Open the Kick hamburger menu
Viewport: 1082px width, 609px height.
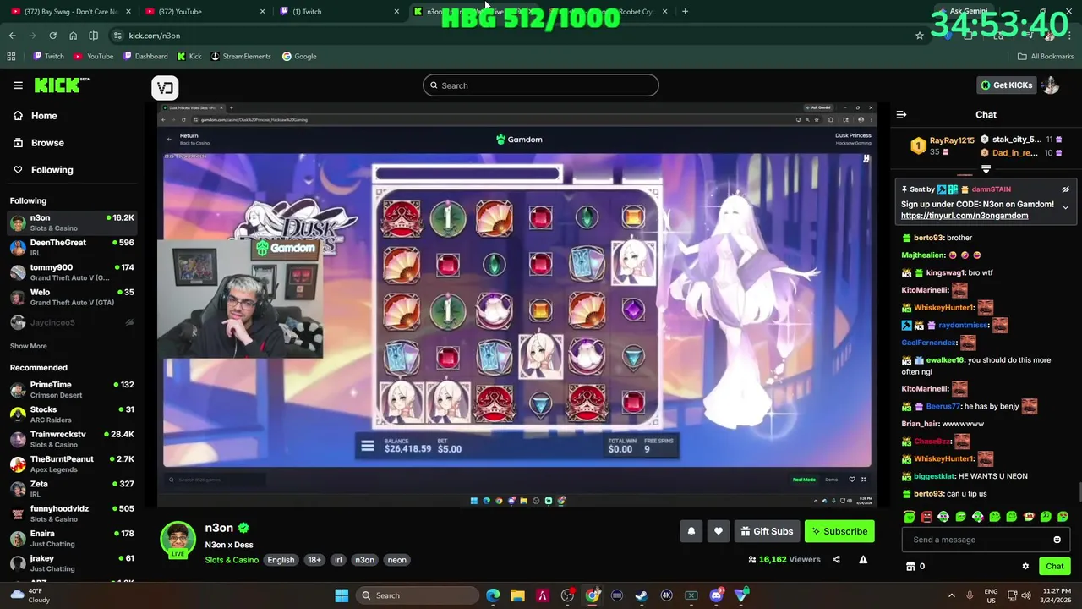coord(18,85)
